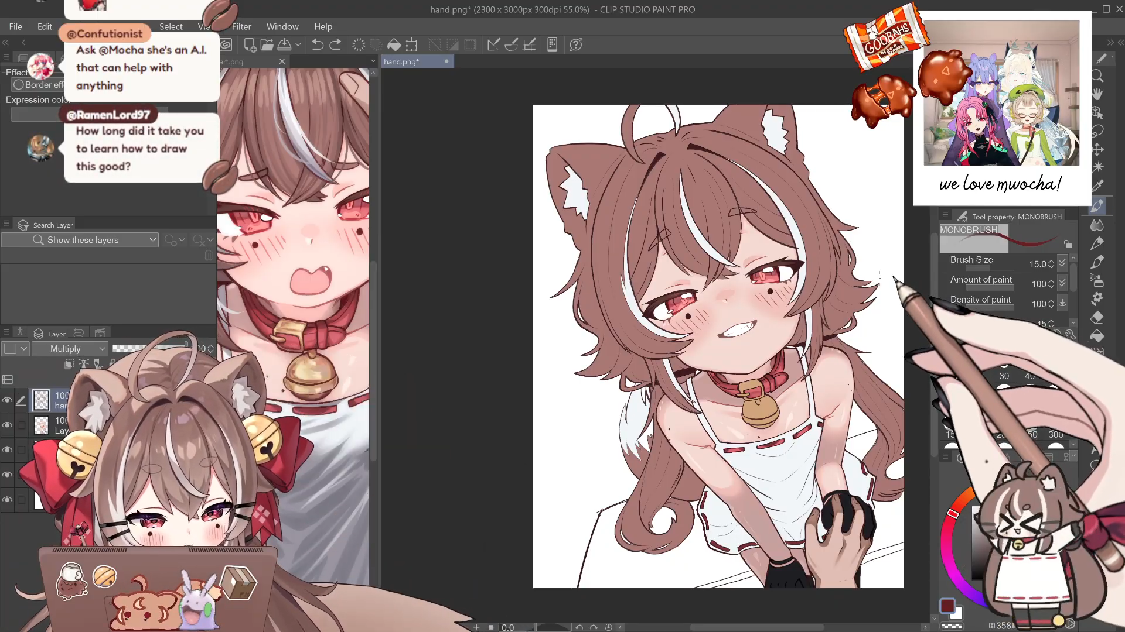Select the Airbrush tool

click(1097, 280)
